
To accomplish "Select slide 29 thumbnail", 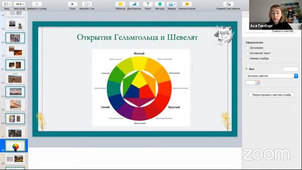I will click(15, 159).
